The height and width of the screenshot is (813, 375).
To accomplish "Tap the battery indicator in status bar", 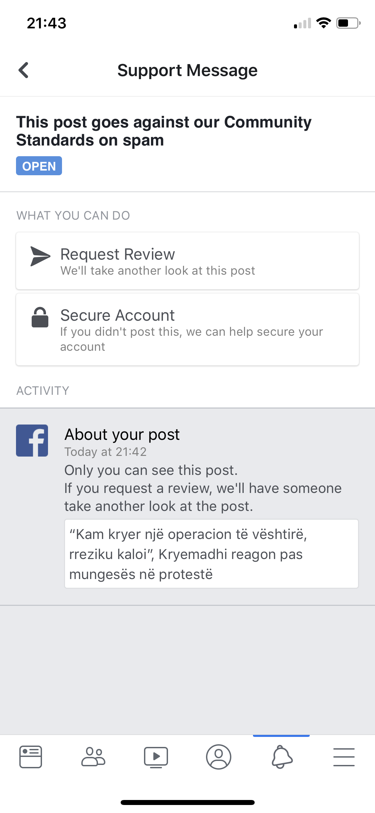I will (x=348, y=23).
